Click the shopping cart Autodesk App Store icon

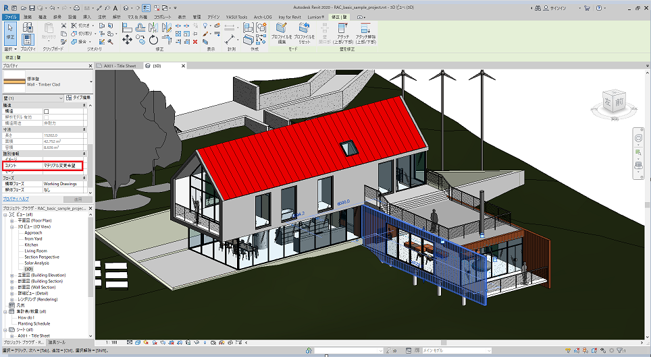coord(587,8)
